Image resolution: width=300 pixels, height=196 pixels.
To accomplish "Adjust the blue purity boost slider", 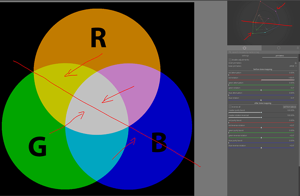I will tap(261, 143).
